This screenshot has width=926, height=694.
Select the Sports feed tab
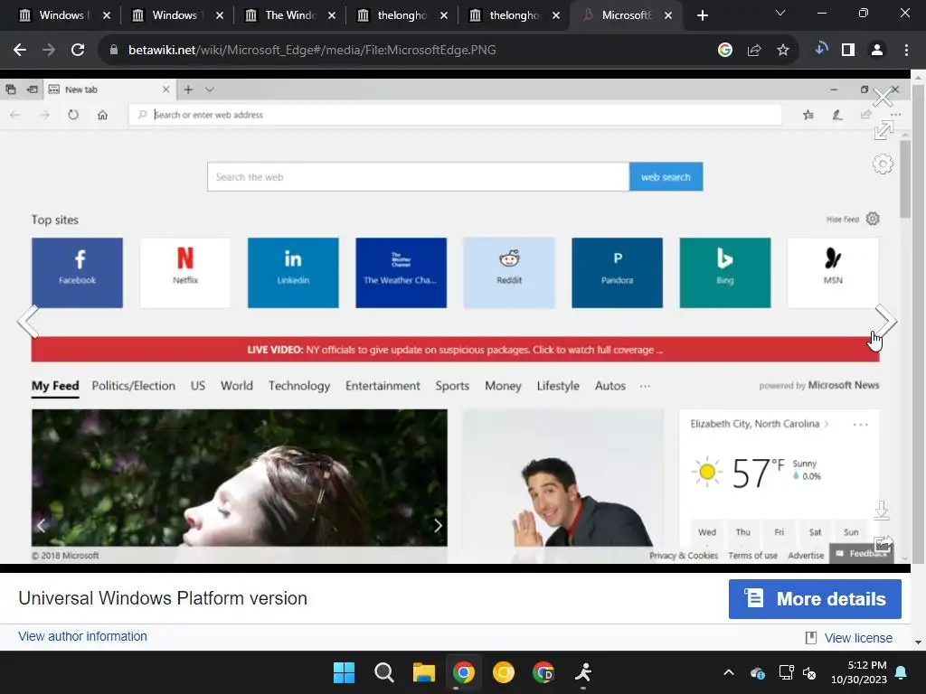point(452,386)
